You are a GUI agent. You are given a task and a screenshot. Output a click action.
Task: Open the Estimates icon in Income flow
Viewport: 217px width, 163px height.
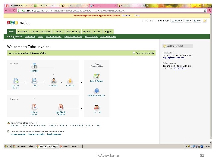point(34,66)
